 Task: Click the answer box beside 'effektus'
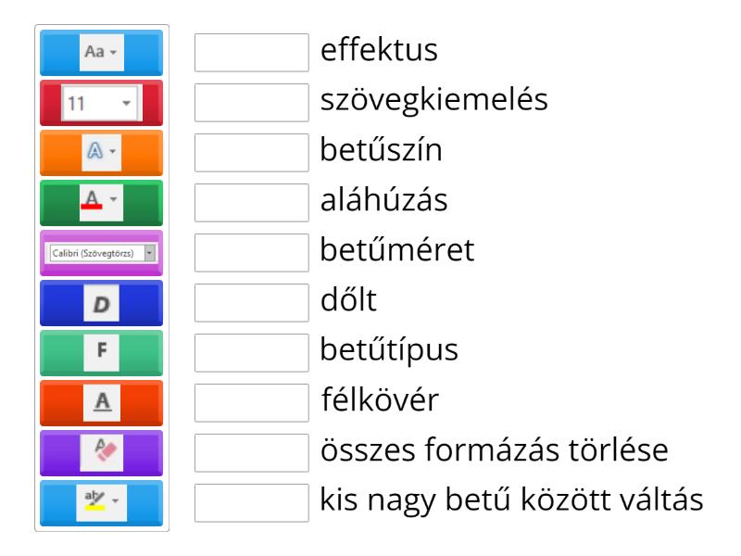coord(252,53)
